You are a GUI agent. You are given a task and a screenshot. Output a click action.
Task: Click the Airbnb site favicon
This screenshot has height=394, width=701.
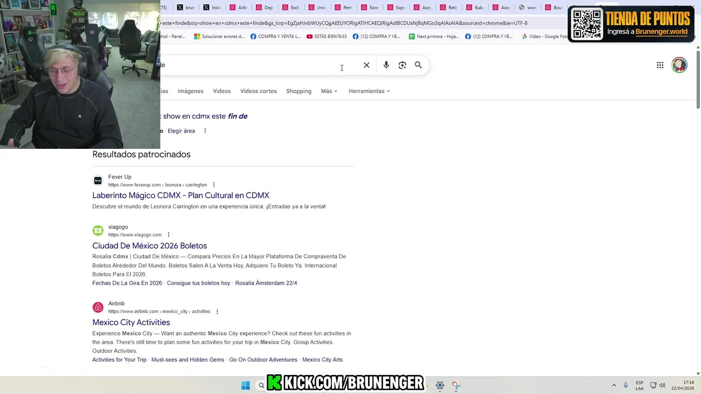pos(98,307)
